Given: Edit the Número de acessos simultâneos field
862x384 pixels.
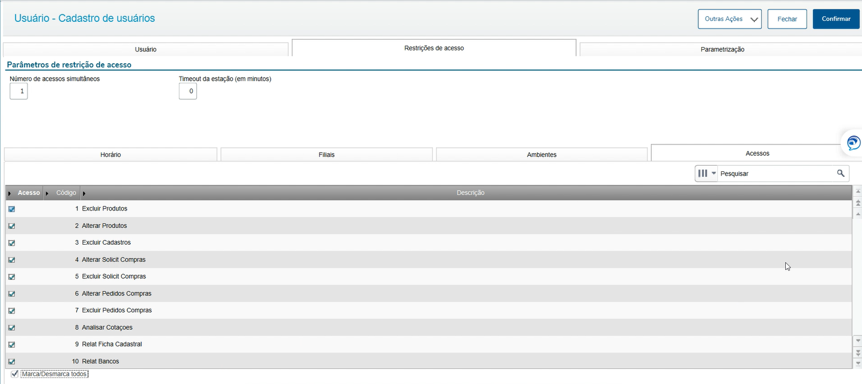Looking at the screenshot, I should pyautogui.click(x=18, y=91).
